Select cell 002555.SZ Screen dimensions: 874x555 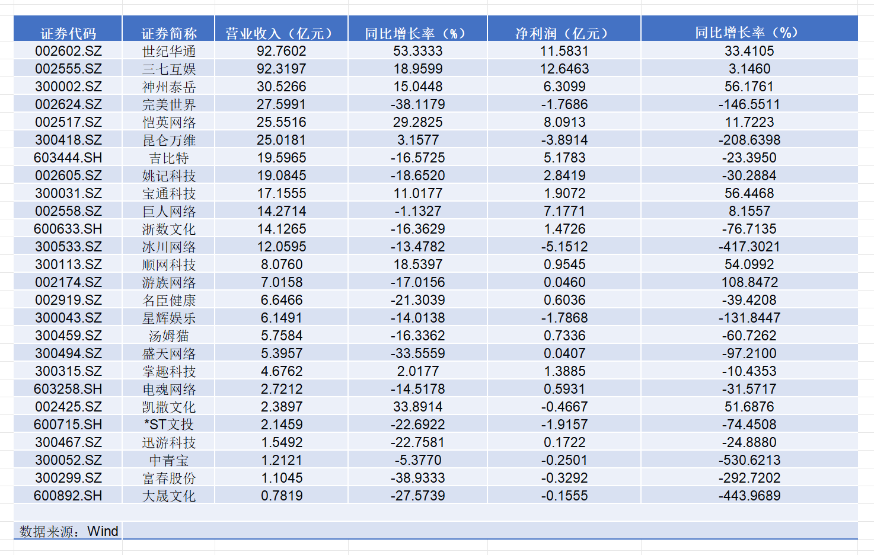tap(68, 69)
